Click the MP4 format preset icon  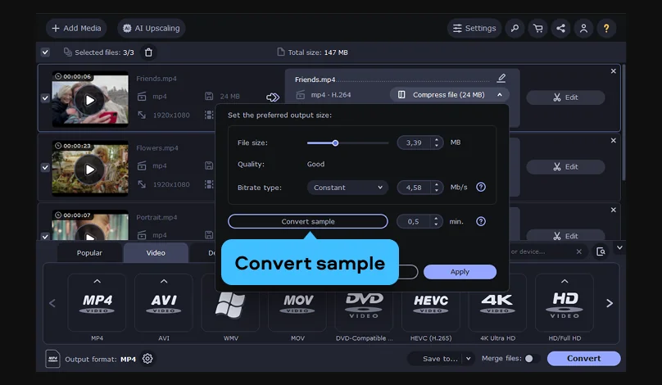(97, 303)
